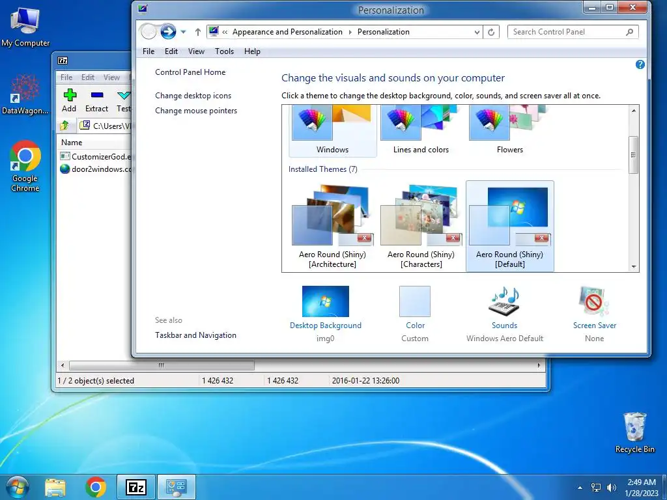Click the search magnifier icon
This screenshot has width=667, height=500.
(x=630, y=32)
